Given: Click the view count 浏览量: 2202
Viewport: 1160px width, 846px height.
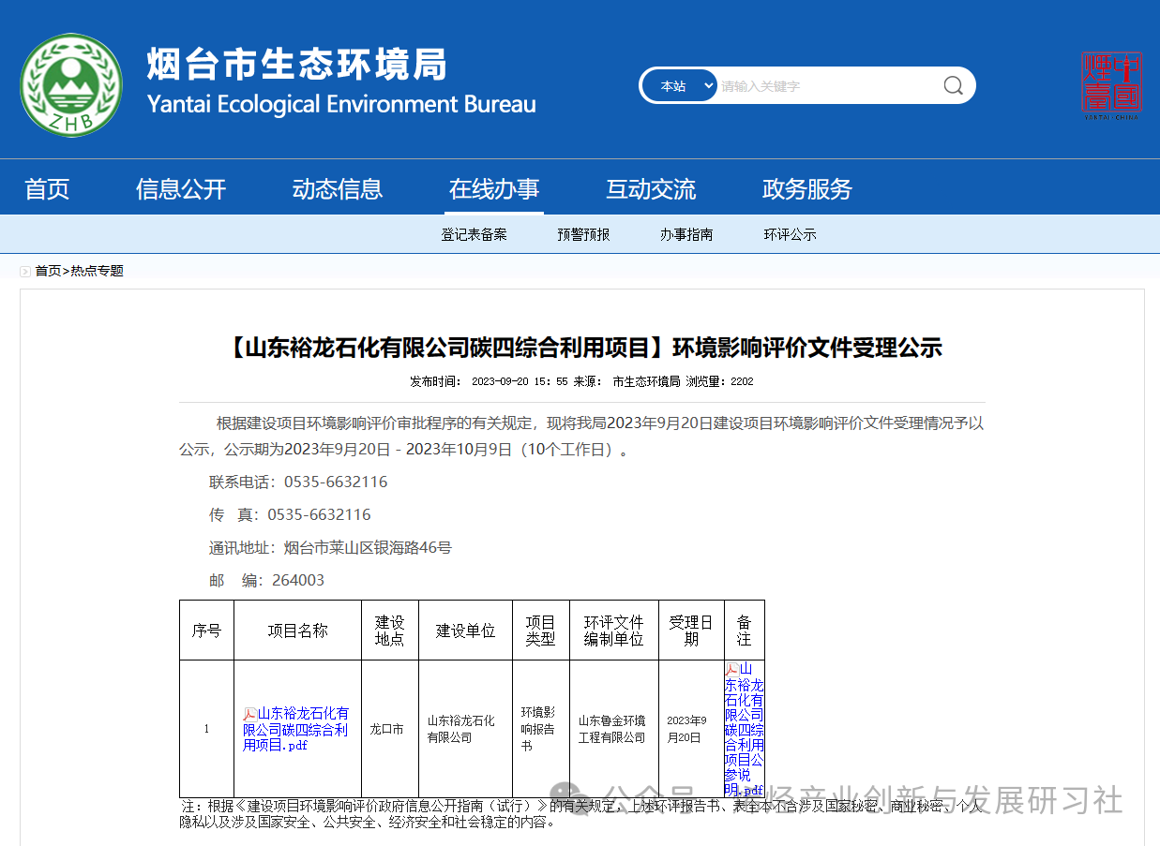Looking at the screenshot, I should tap(720, 382).
